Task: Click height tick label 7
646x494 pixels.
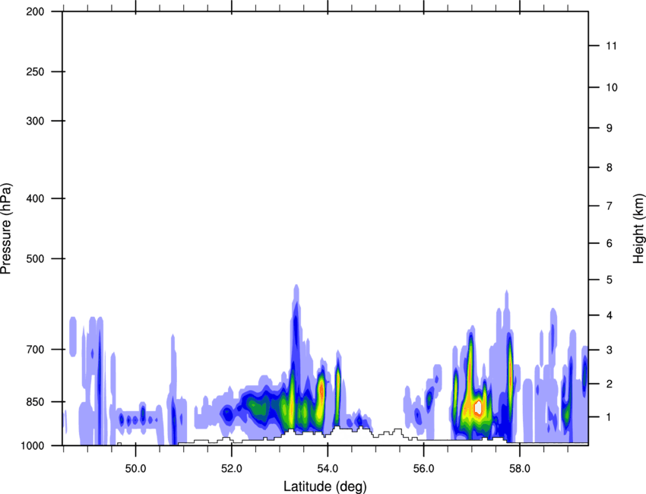Action: coord(610,206)
